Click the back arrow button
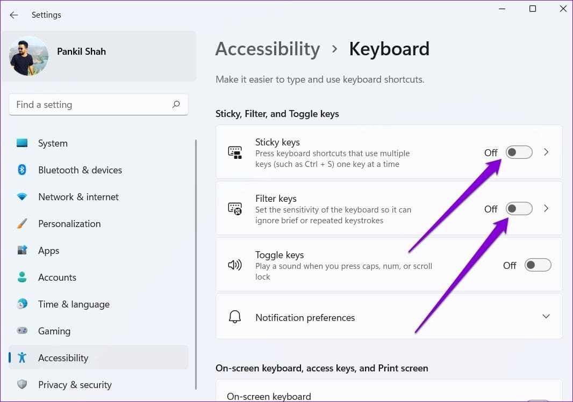This screenshot has width=573, height=402. (x=13, y=15)
